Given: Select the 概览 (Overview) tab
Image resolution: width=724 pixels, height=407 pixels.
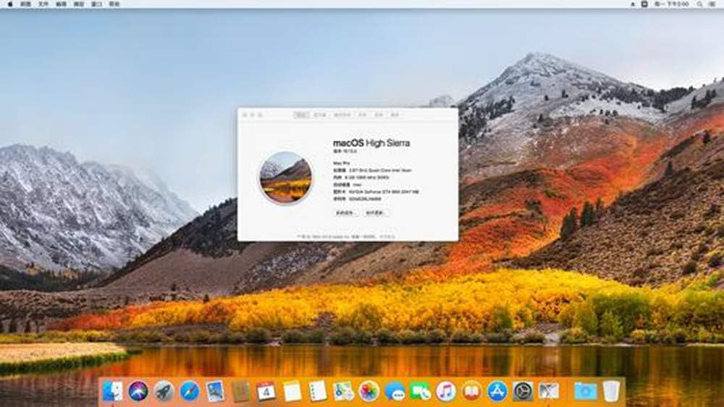Looking at the screenshot, I should pyautogui.click(x=301, y=114).
